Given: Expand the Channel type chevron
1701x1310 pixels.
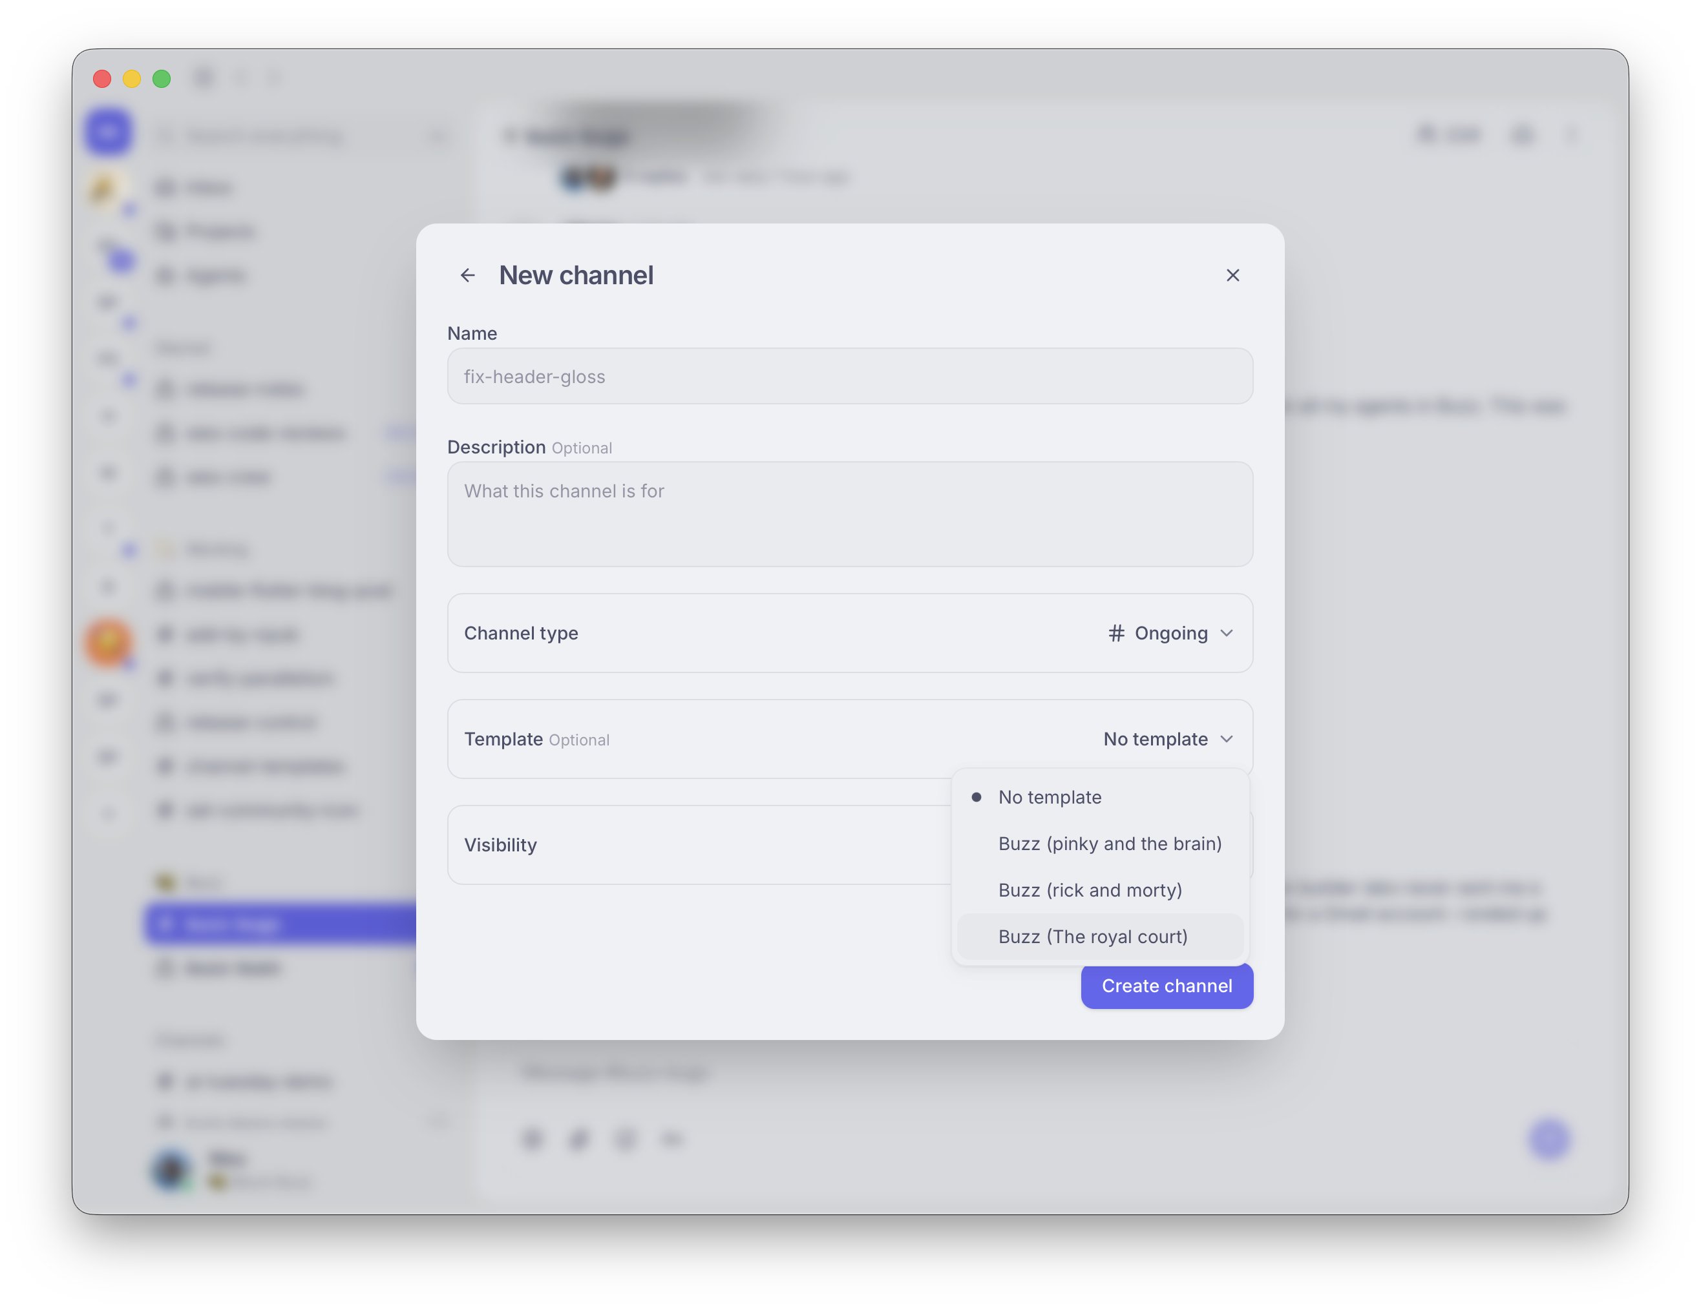Looking at the screenshot, I should (1227, 633).
